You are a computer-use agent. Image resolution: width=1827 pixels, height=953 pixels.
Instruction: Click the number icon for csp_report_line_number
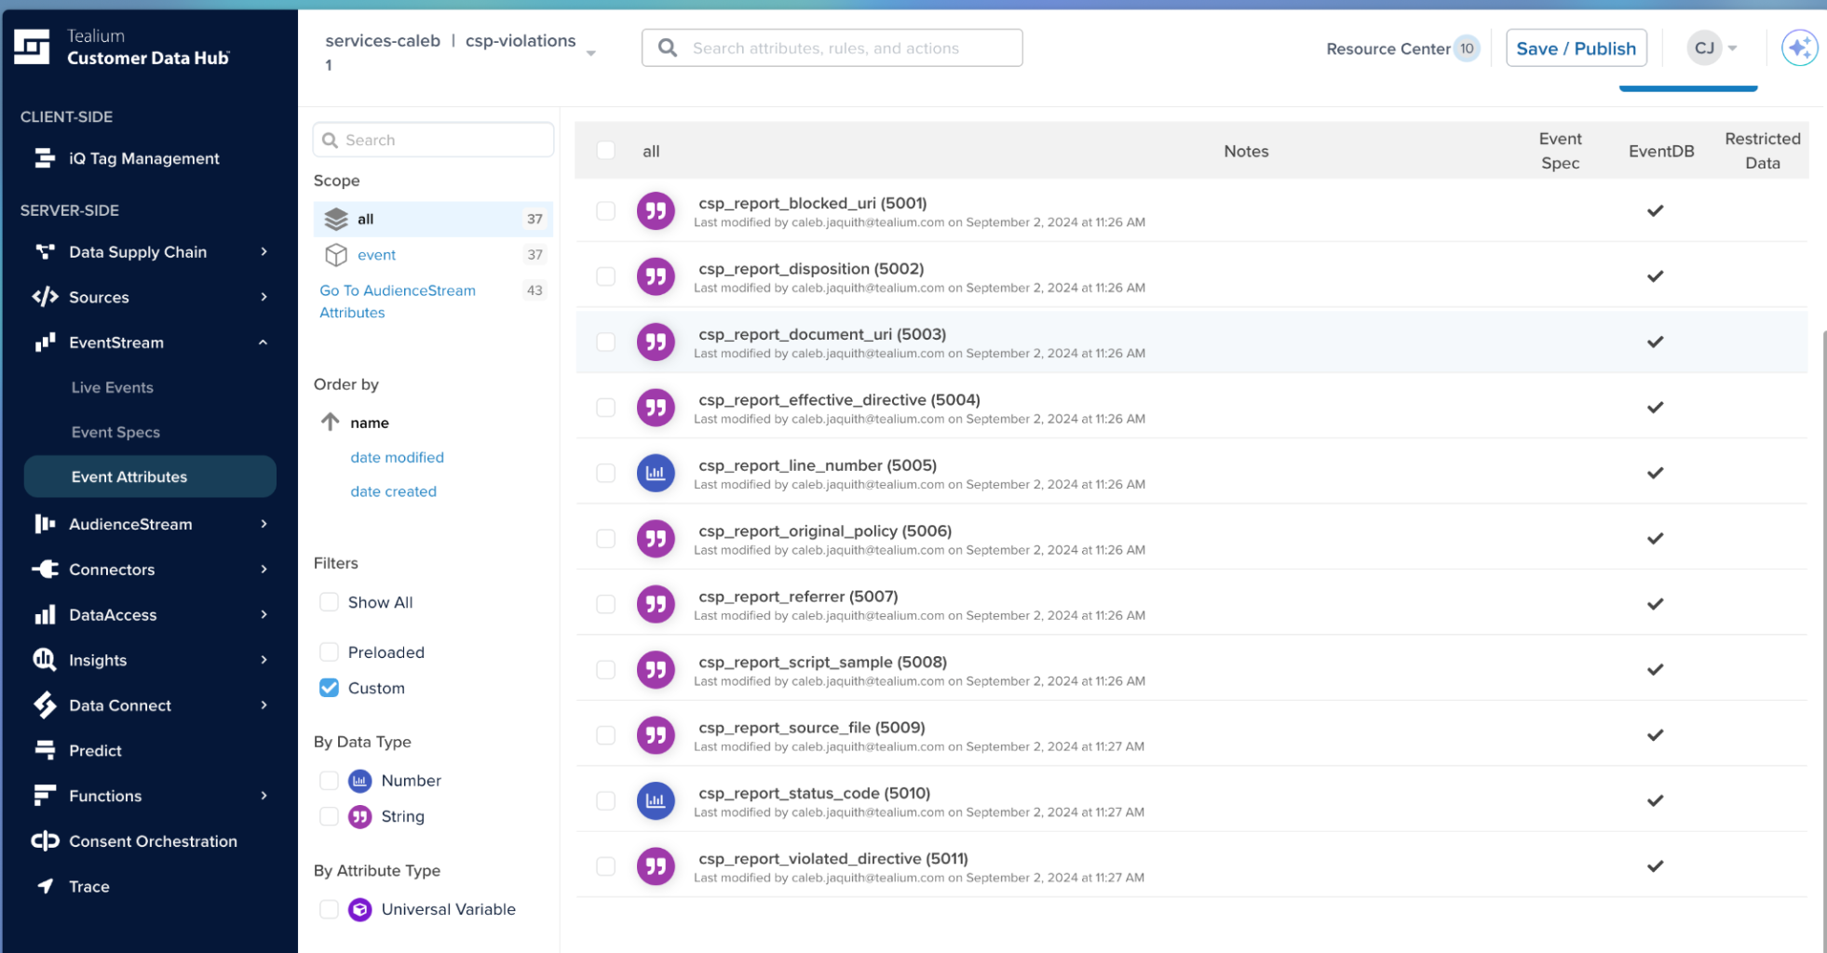pyautogui.click(x=656, y=474)
